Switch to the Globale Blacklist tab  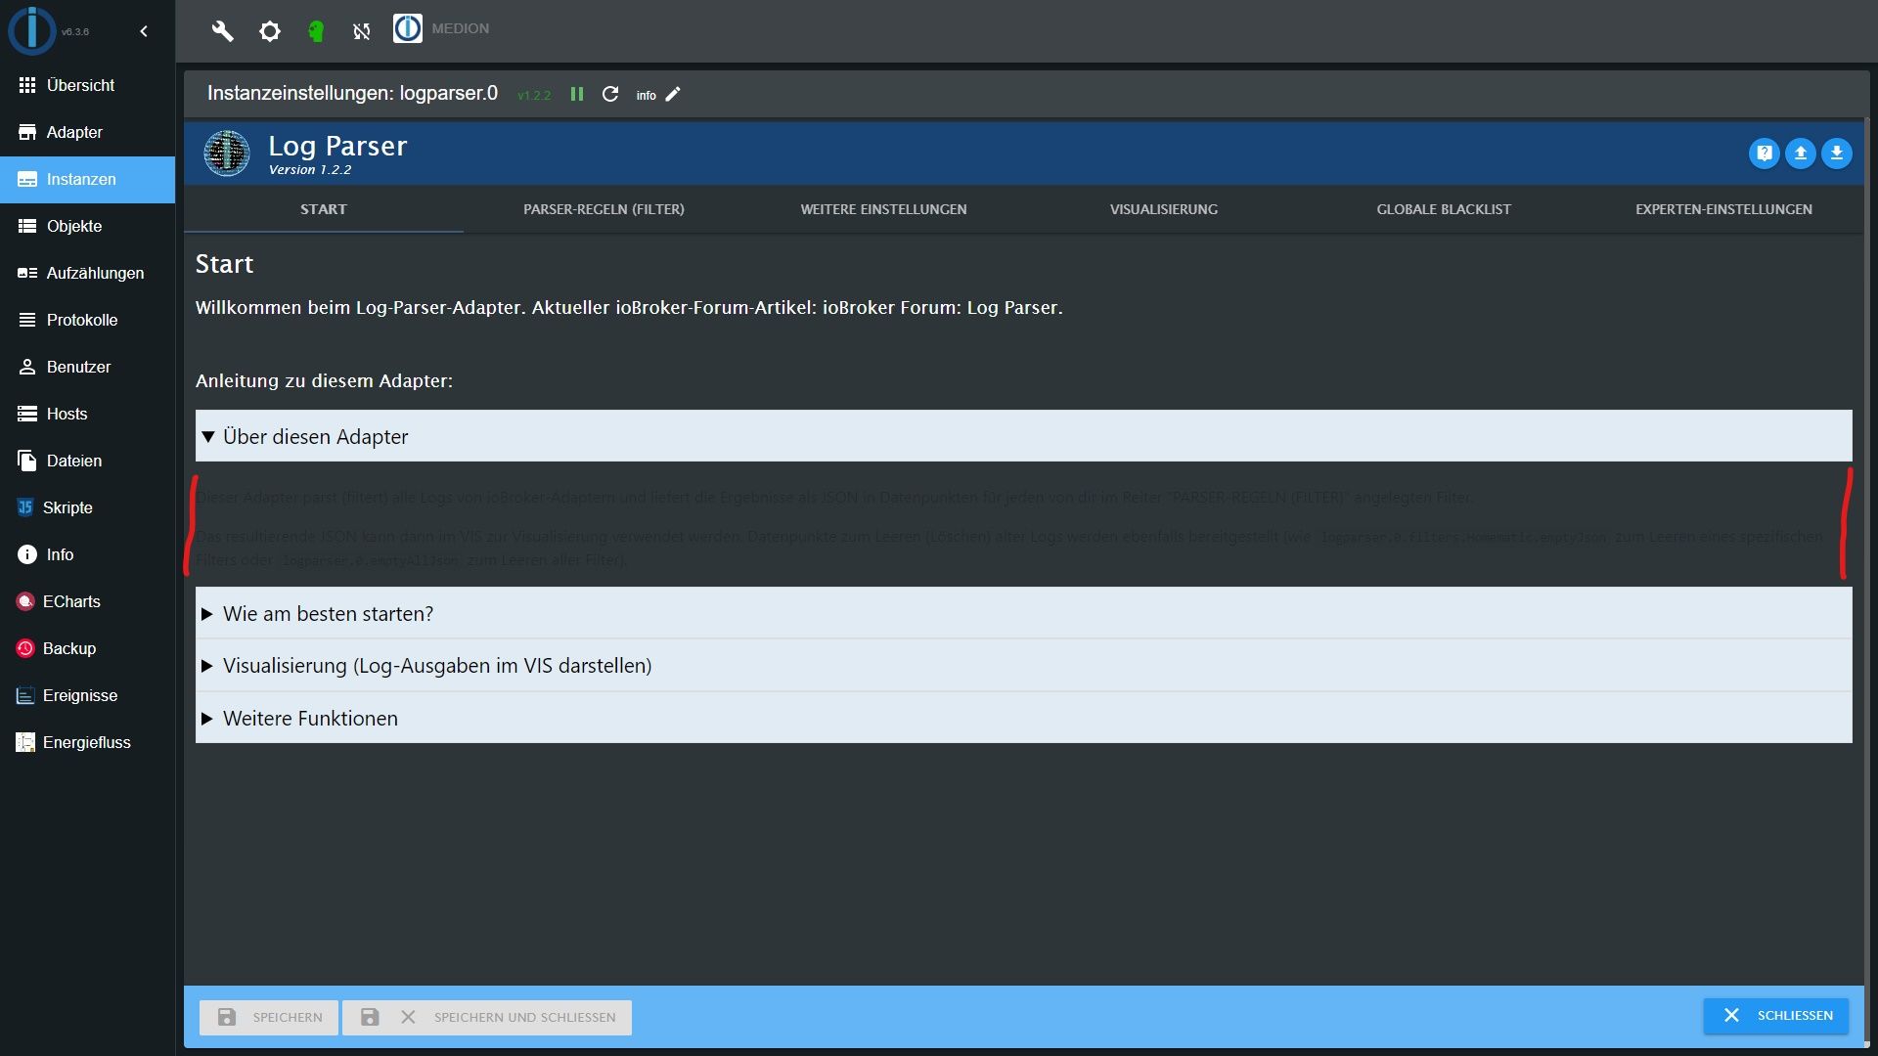(1444, 209)
